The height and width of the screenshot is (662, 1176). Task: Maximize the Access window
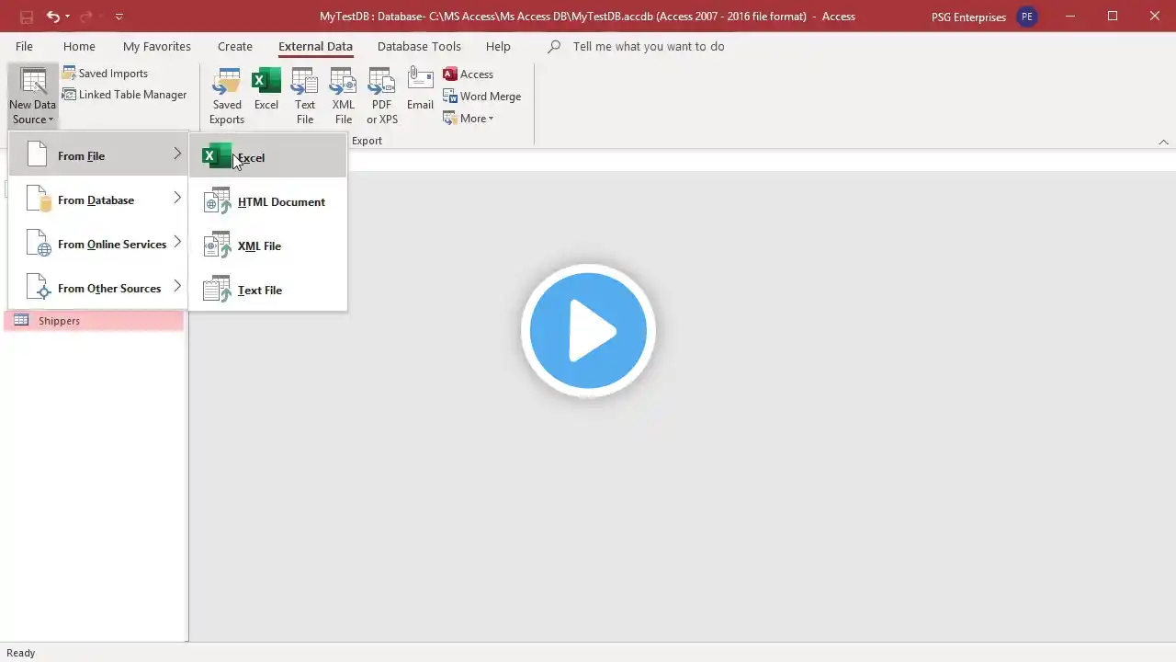(1113, 17)
